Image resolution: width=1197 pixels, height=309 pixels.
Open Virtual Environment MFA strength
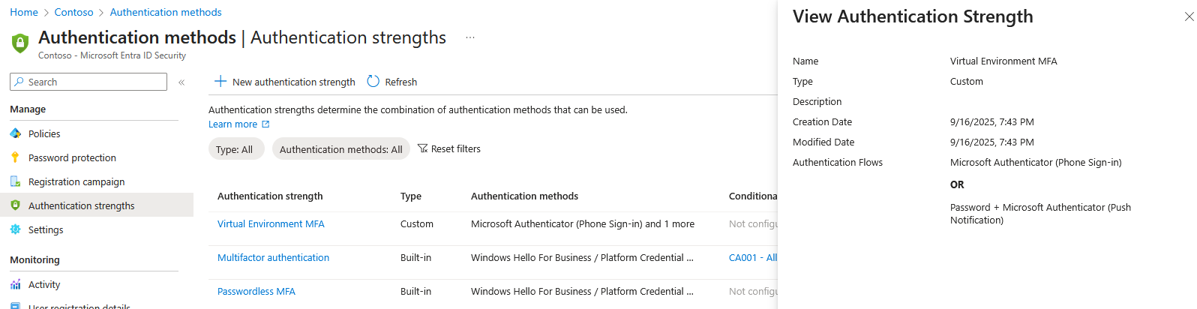coord(271,223)
